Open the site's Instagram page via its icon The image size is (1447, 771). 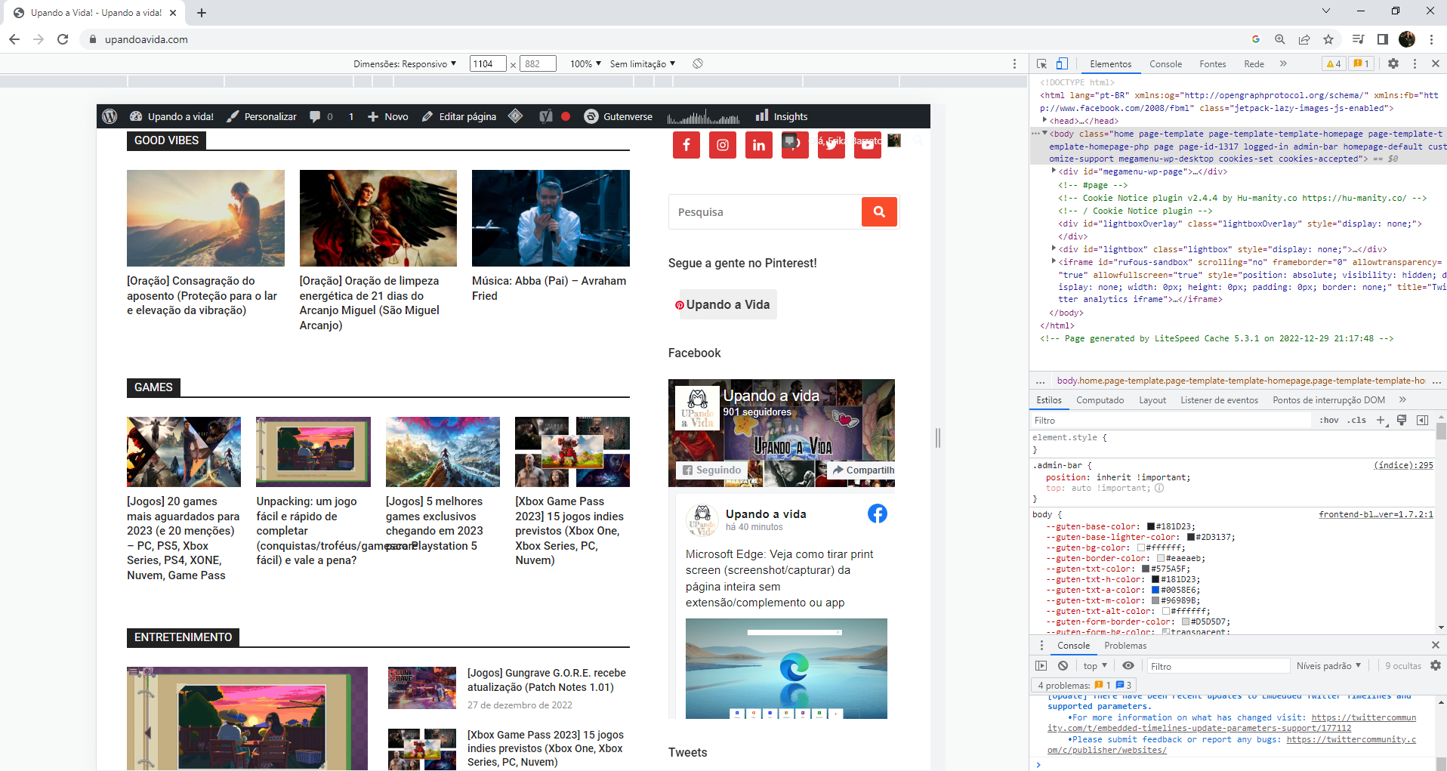point(722,145)
